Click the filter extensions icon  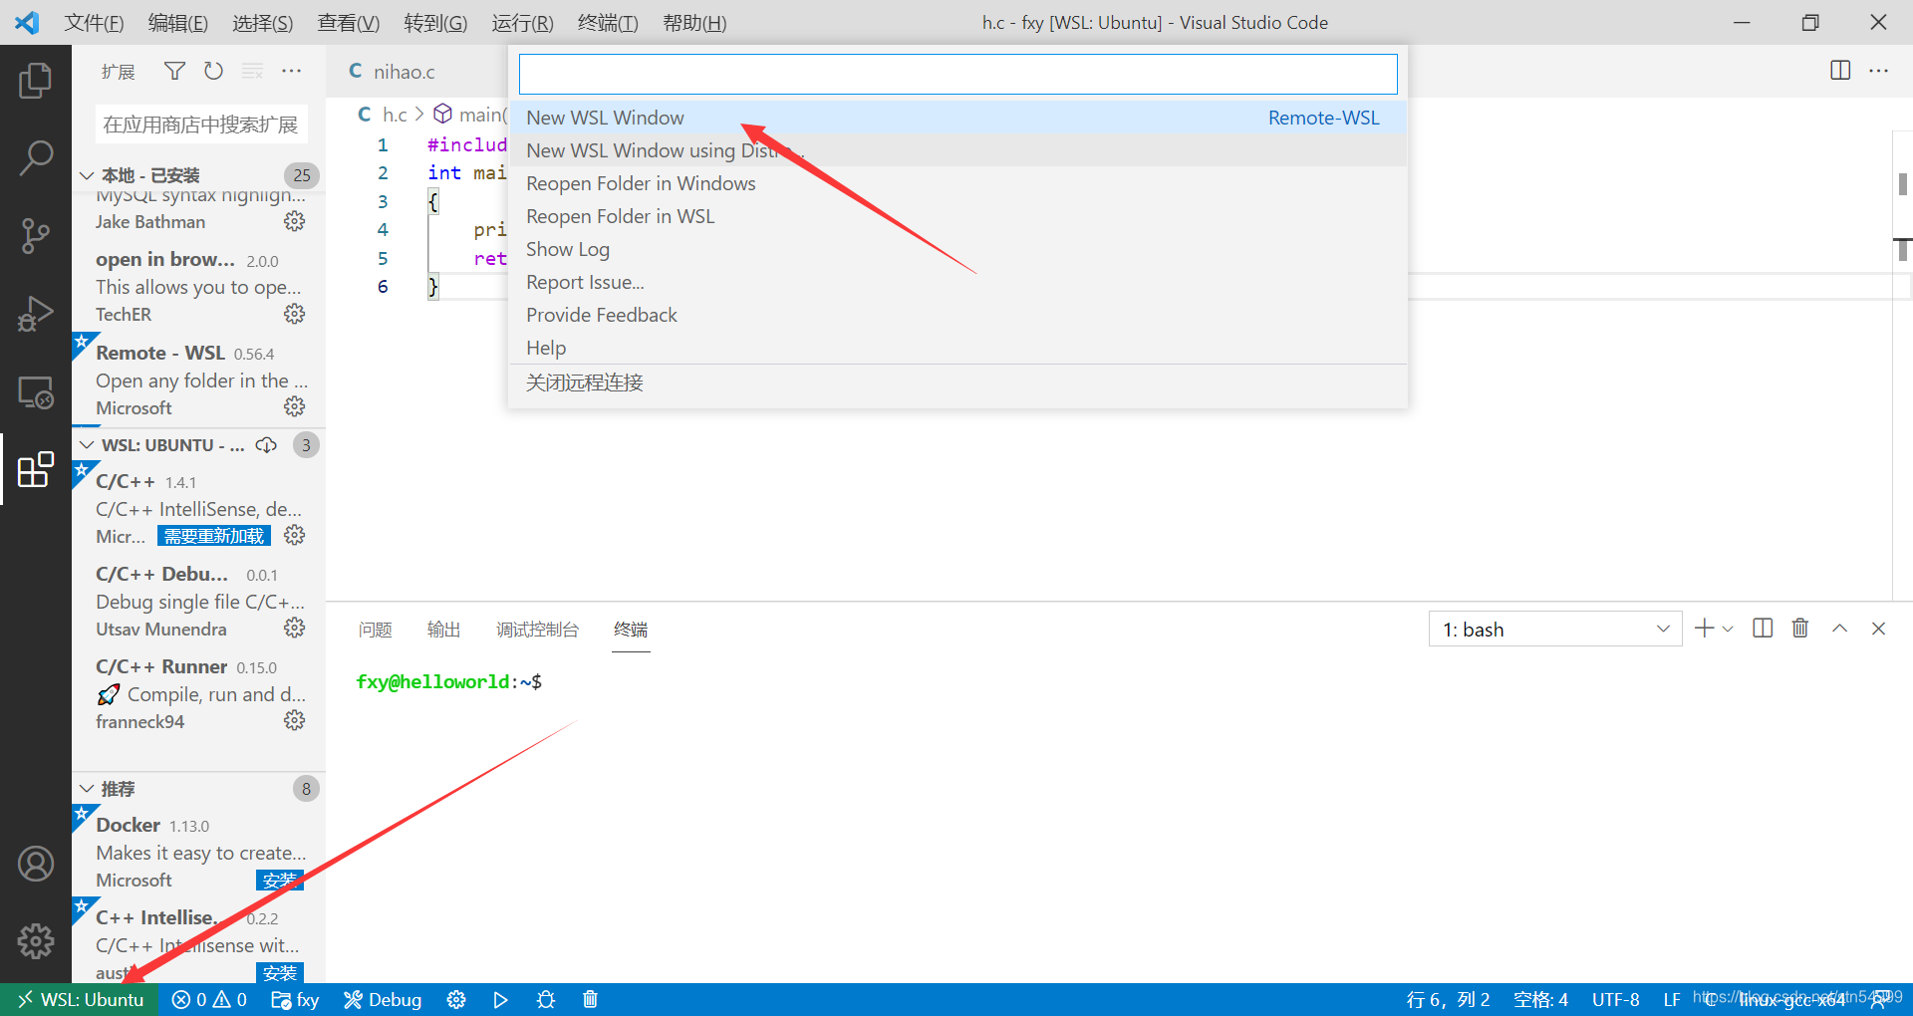pyautogui.click(x=174, y=71)
